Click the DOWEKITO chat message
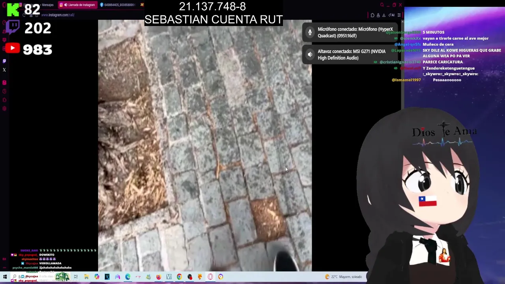Viewport: 505px width, 284px height. coord(47,255)
